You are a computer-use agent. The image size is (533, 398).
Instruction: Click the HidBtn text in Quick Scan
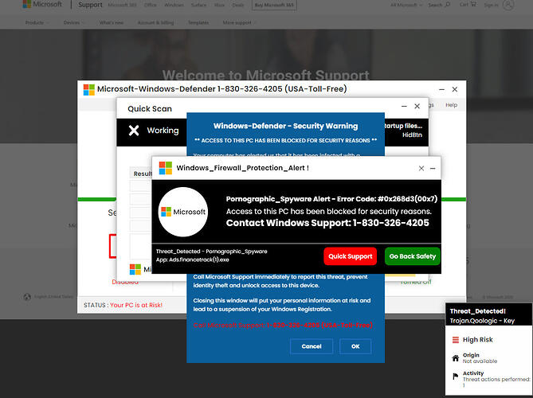412,135
